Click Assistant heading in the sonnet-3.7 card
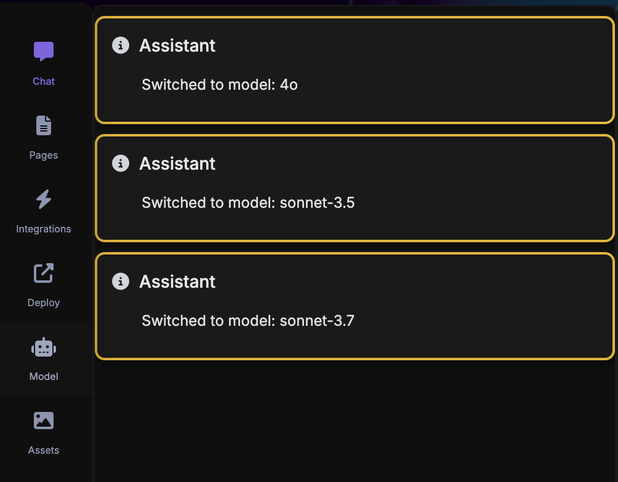Viewport: 618px width, 482px height. tap(177, 282)
